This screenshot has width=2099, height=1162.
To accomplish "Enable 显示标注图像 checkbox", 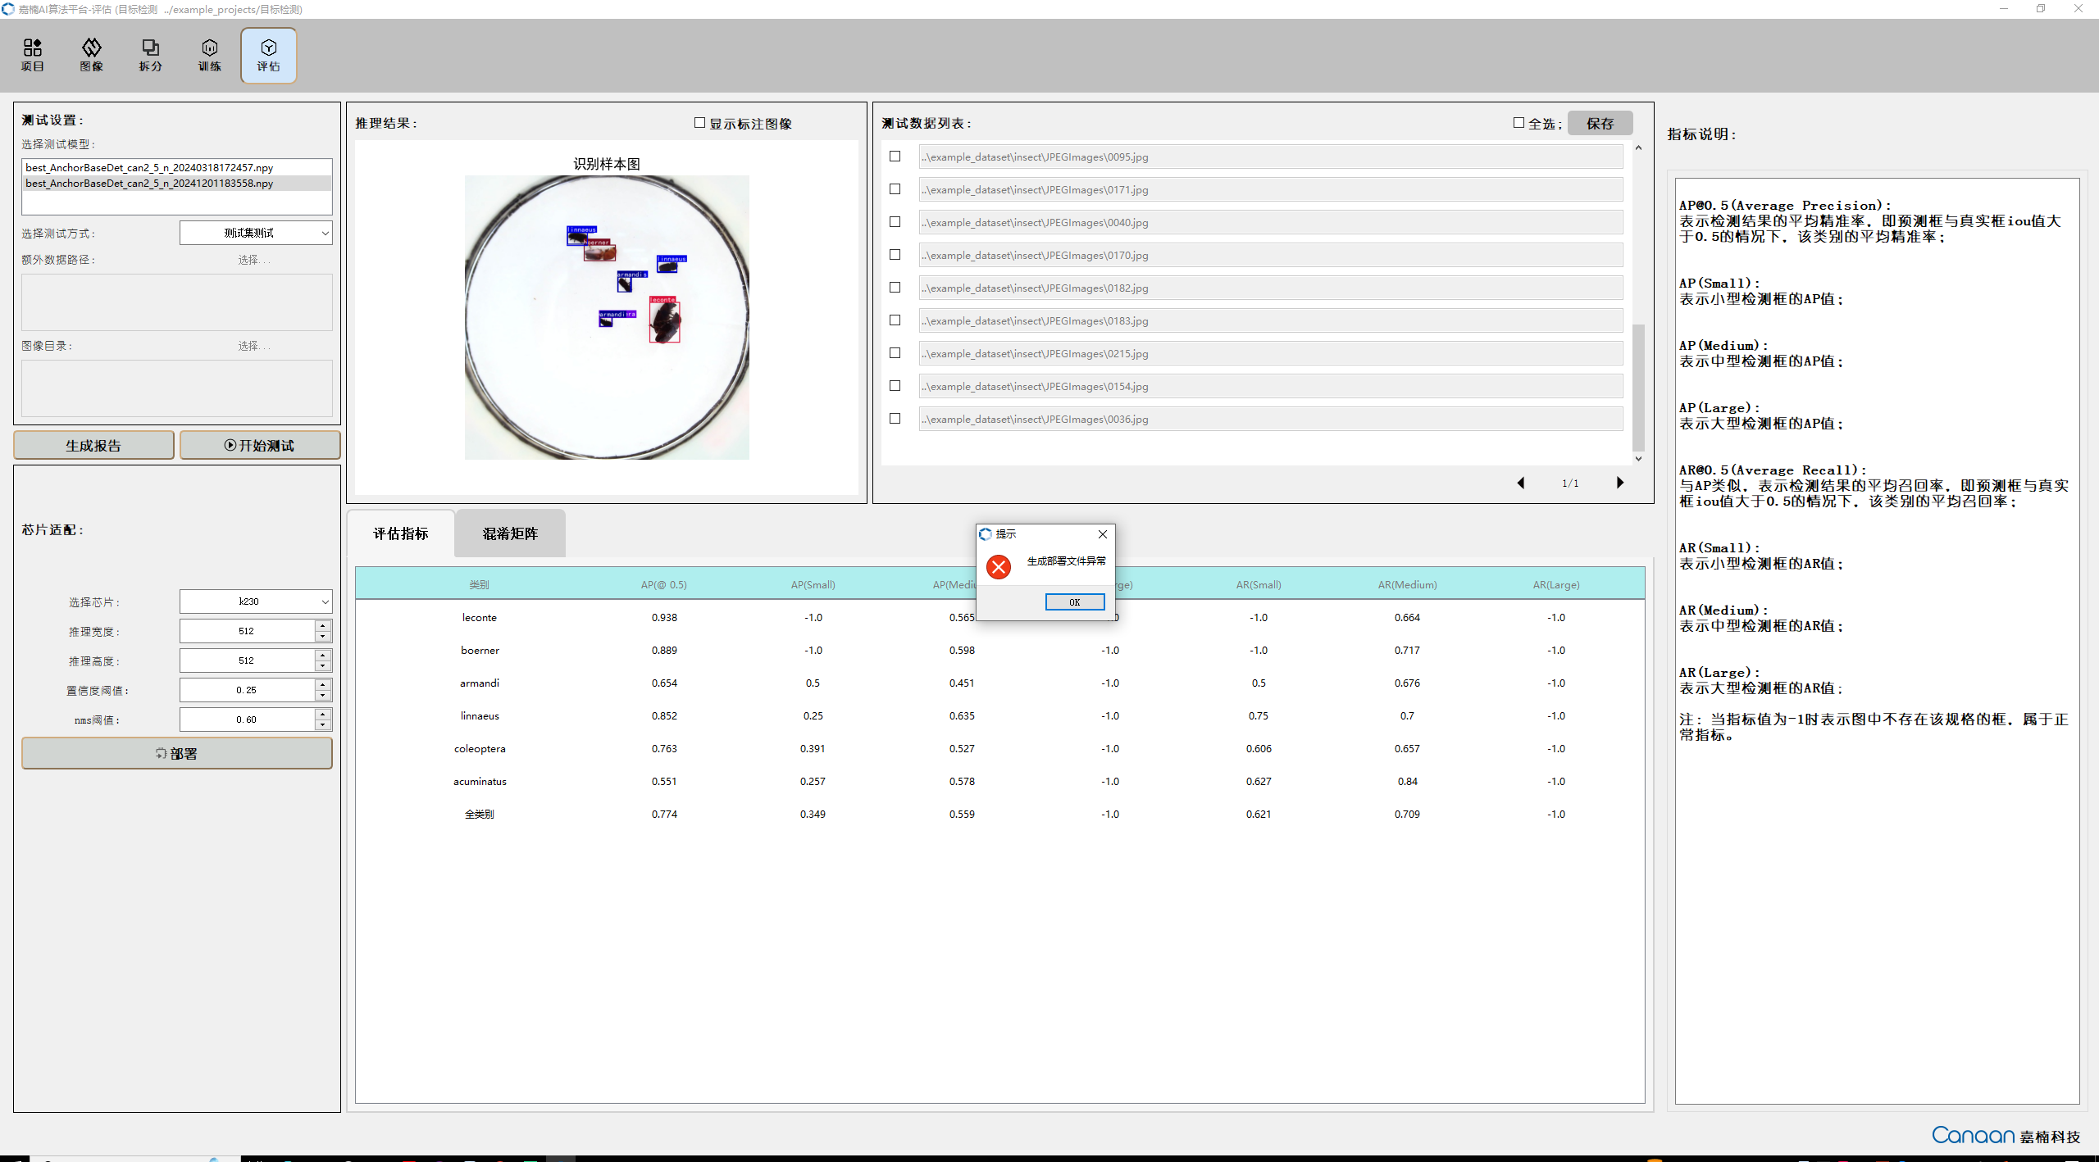I will click(699, 123).
